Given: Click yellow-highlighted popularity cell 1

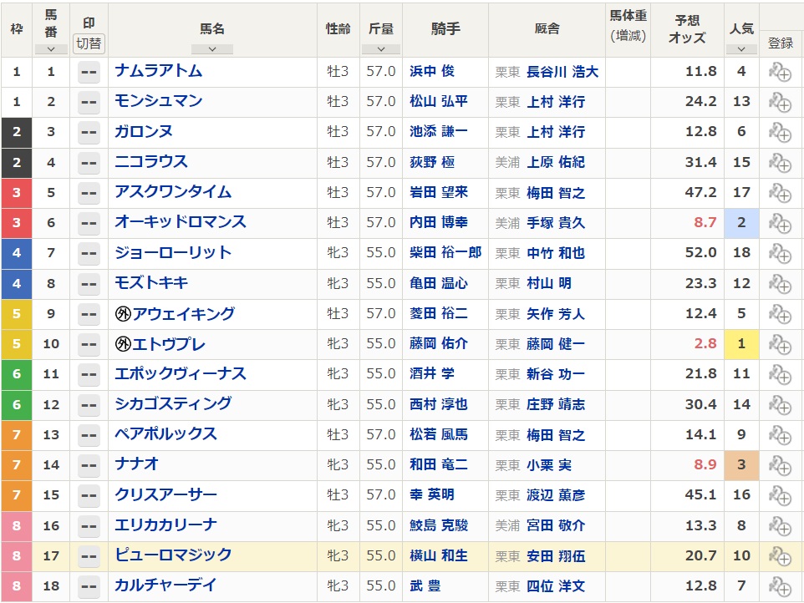Looking at the screenshot, I should [x=741, y=344].
